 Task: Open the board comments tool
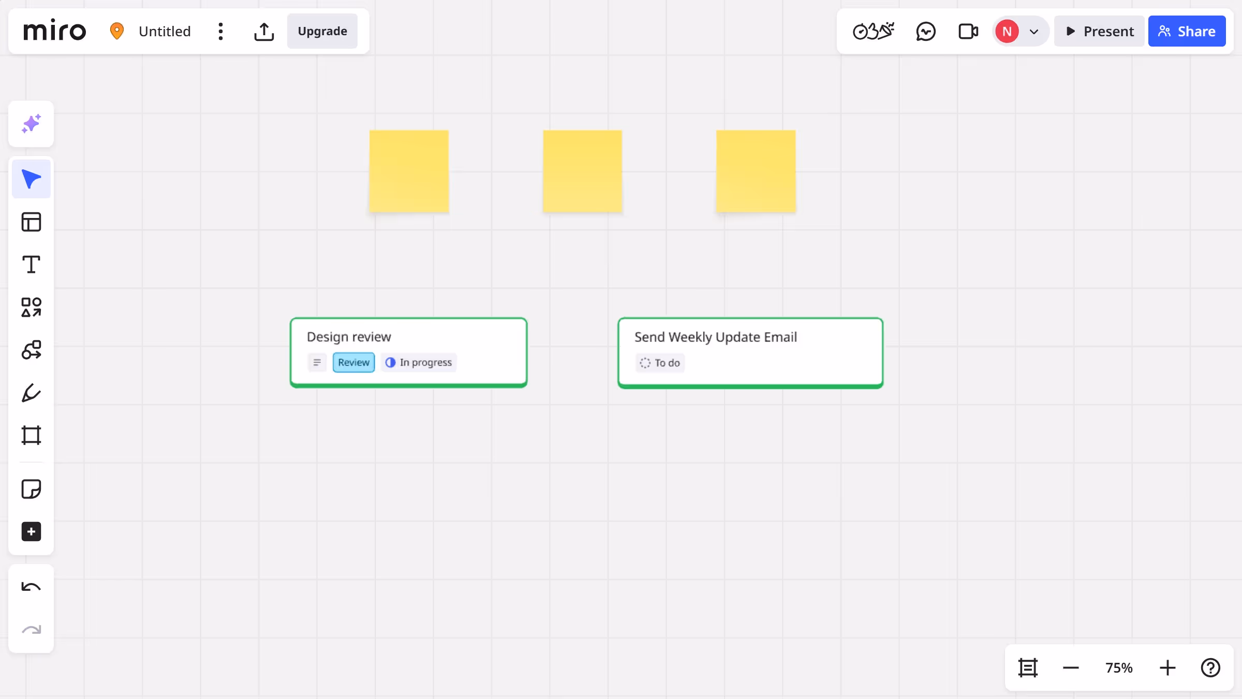[926, 31]
